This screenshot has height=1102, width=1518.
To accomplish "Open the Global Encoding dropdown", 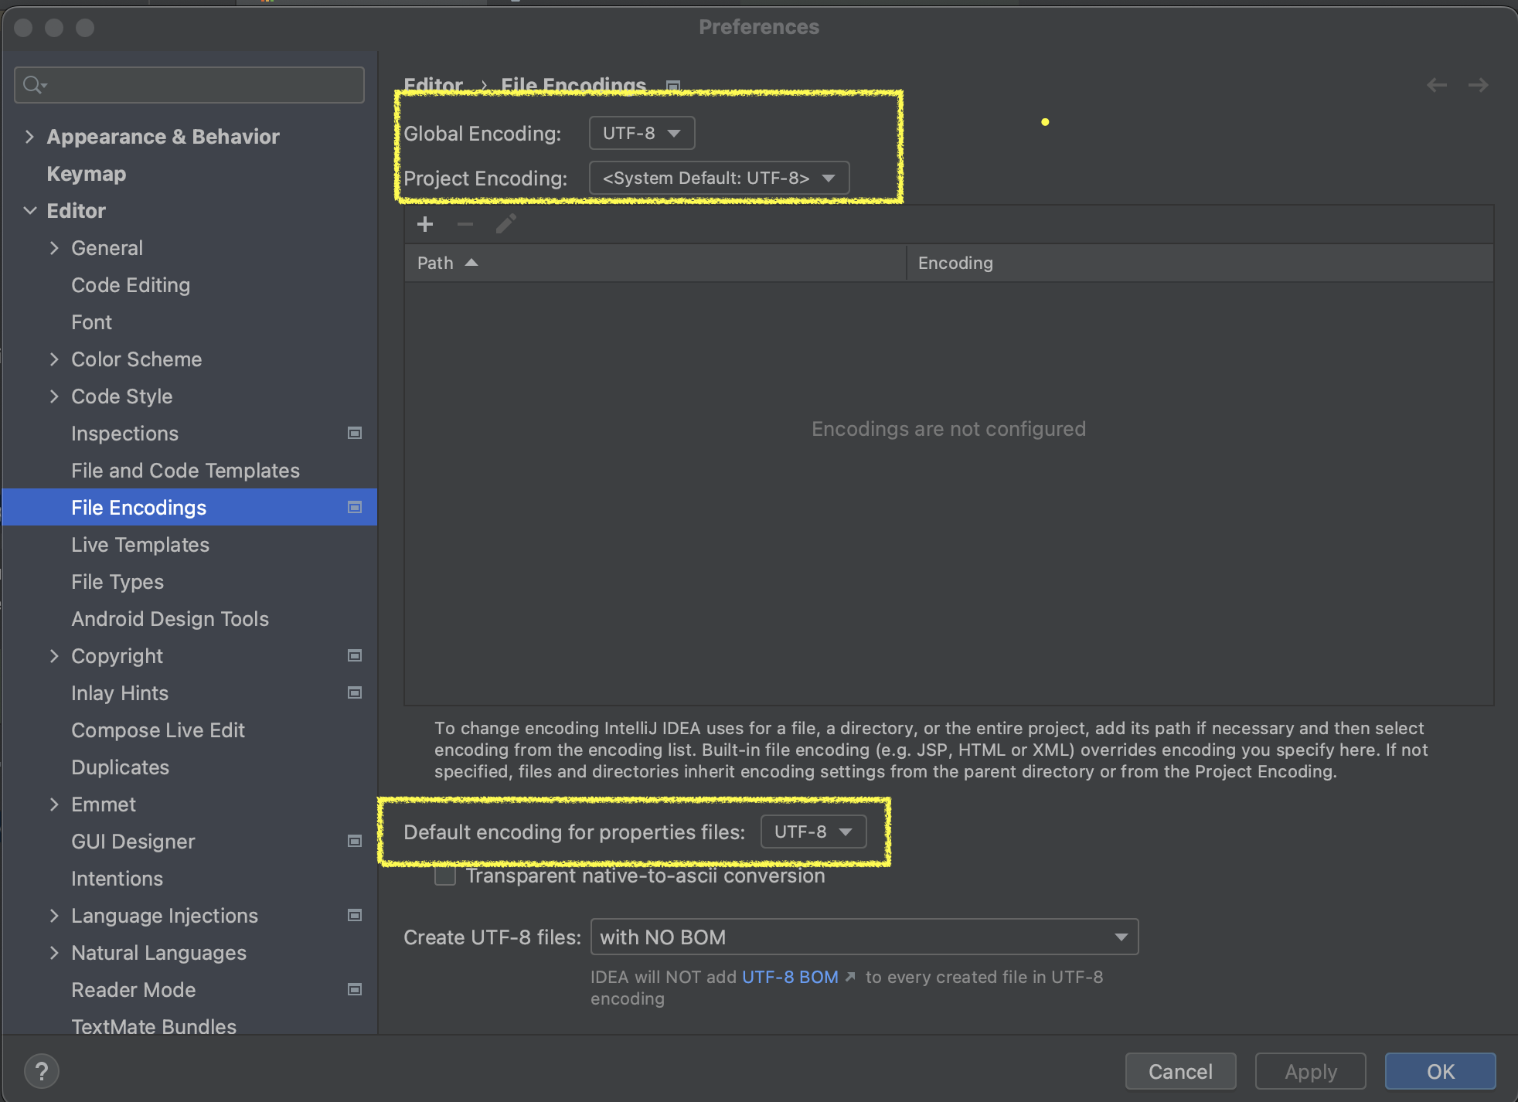I will (642, 133).
